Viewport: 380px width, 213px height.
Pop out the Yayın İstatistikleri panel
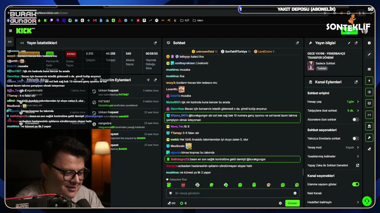coord(155,43)
